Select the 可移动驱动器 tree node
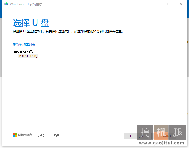The image size is (189, 148). click(23, 52)
